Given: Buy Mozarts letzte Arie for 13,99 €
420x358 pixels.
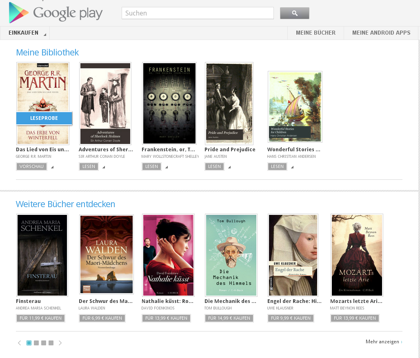Looking at the screenshot, I should click(355, 318).
